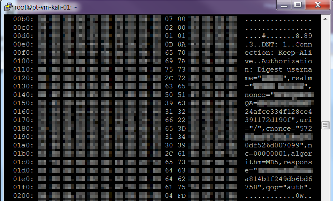Screen dimensions: 333x201
Task: Click the "c=00000001,algor" text line
Action: tap(278, 154)
